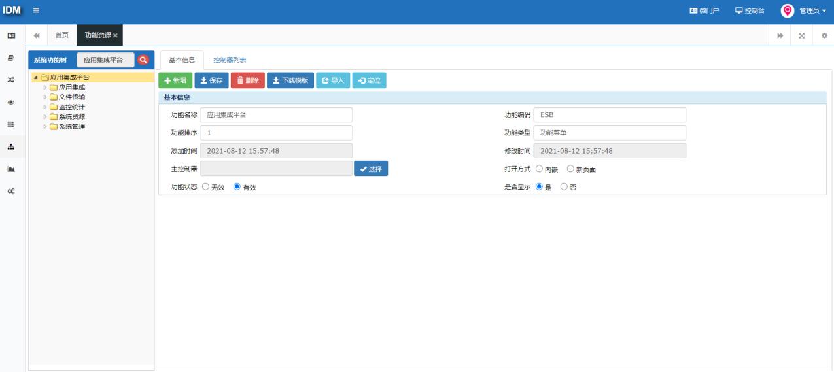The height and width of the screenshot is (372, 834).
Task: Focus the 功能名称 input field
Action: (276, 114)
